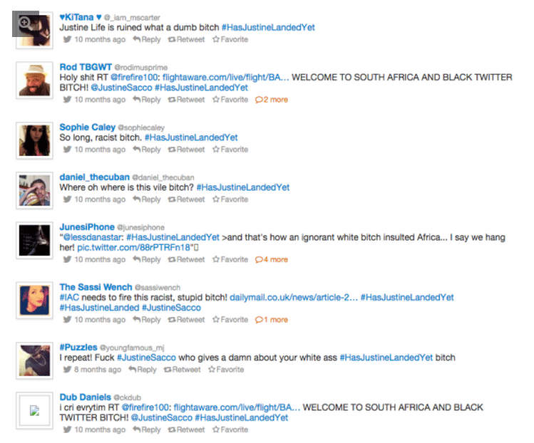Retweet daniel_thecuban's tweet

click(x=186, y=199)
